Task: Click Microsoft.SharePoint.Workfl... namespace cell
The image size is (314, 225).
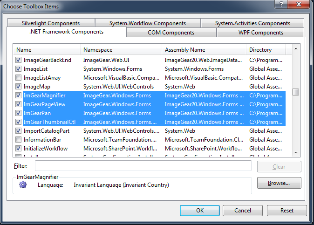Action: pos(120,148)
